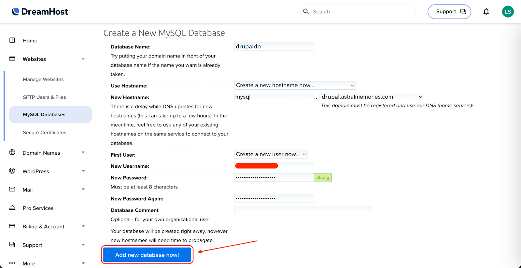Click the Mail envelope icon
Screen dimensions: 521x268
click(x=12, y=189)
